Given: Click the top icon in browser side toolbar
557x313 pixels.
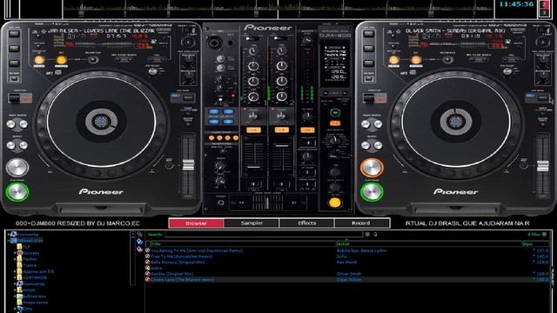Looking at the screenshot, I should 139,234.
